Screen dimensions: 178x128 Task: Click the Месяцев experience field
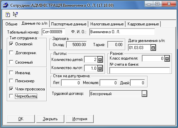[x=109, y=83]
